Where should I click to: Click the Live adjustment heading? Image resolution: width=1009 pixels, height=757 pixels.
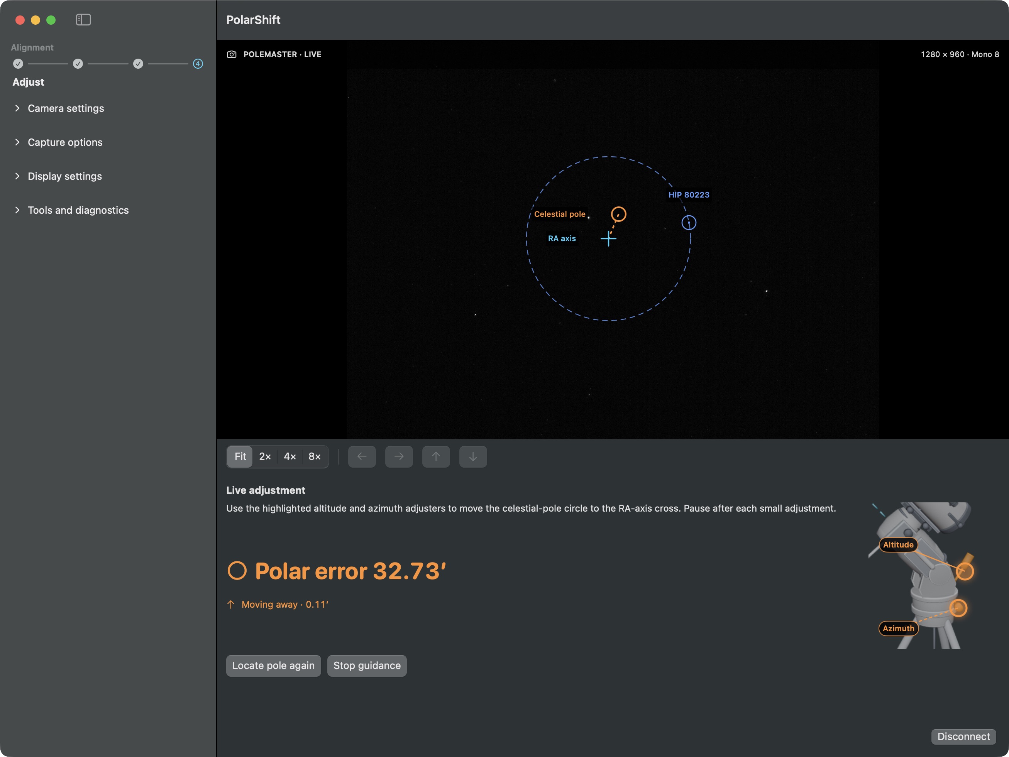click(266, 490)
